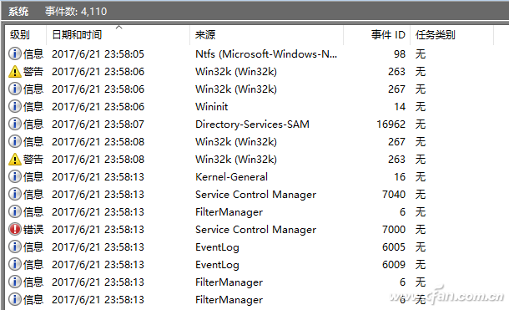Screen dimensions: 509x310
Task: Click info icon of EventLog 6005 event
Action: click(15, 247)
